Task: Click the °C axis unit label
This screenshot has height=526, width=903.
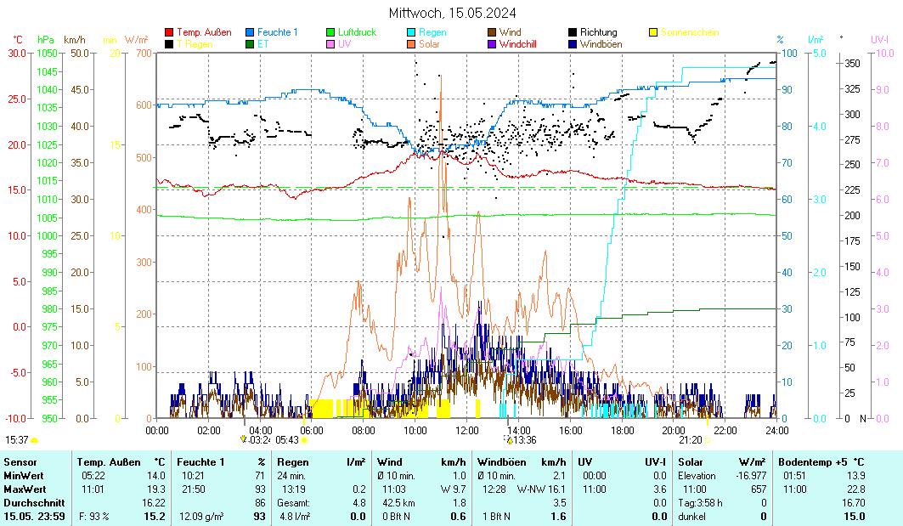Action: (18, 40)
